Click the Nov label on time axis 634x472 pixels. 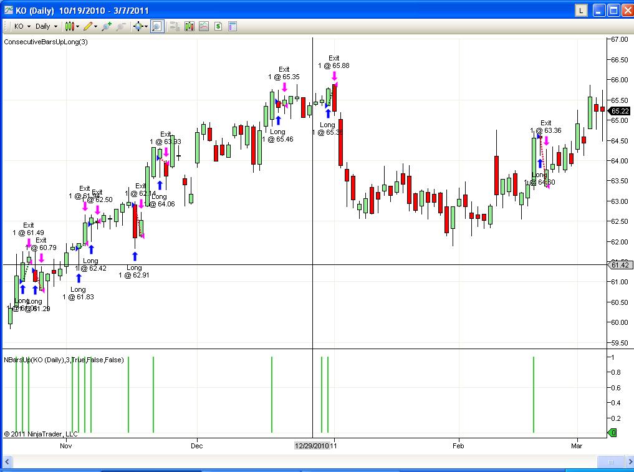[x=65, y=446]
